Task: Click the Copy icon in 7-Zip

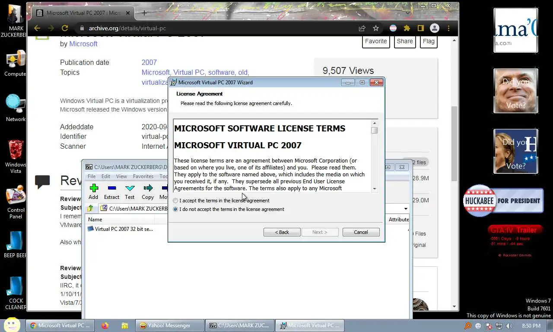Action: [148, 192]
